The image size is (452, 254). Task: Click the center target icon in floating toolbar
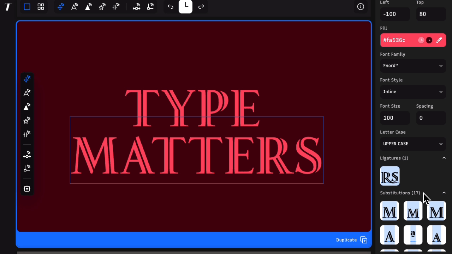tap(27, 189)
